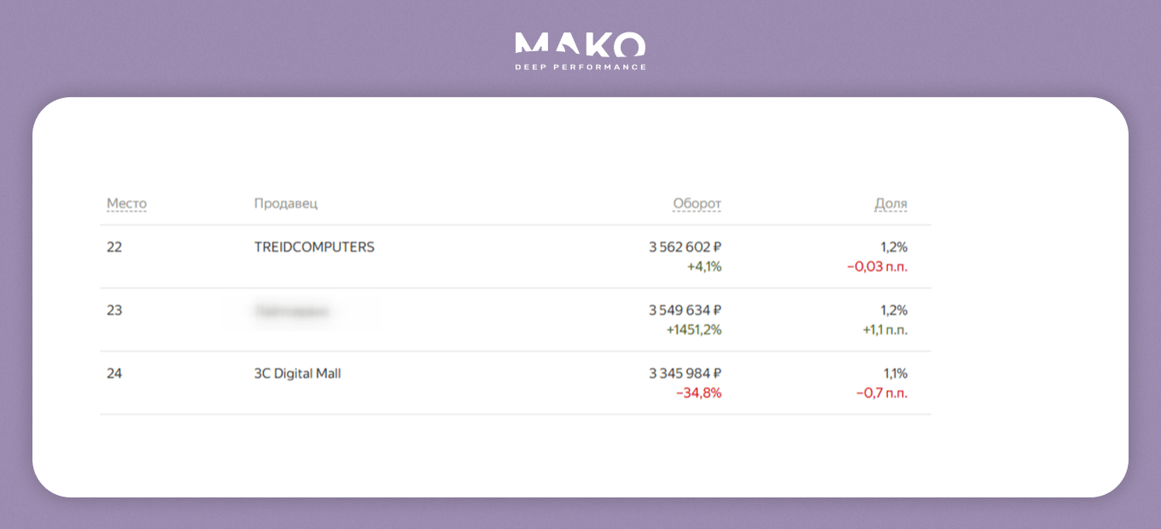
Task: Click the +1,1 п.п. share change
Action: tap(884, 329)
